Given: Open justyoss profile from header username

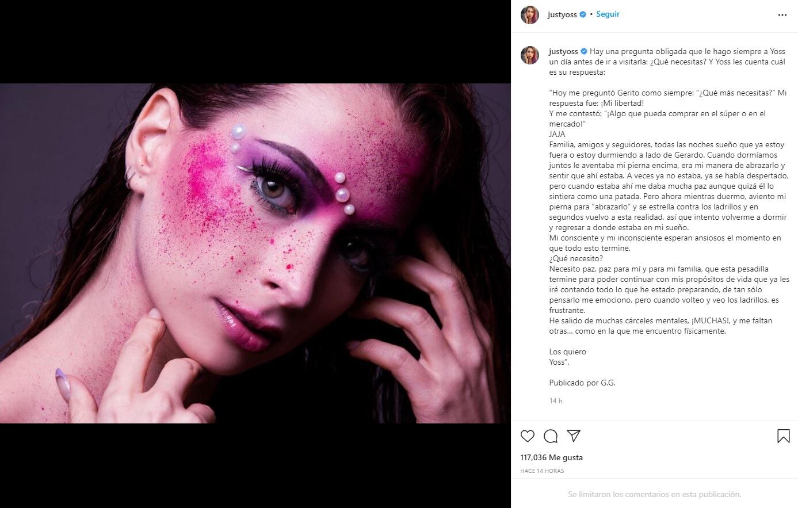Looking at the screenshot, I should click(562, 14).
